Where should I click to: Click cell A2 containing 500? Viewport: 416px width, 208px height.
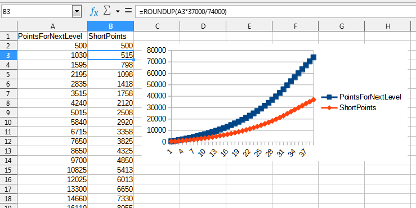click(52, 46)
